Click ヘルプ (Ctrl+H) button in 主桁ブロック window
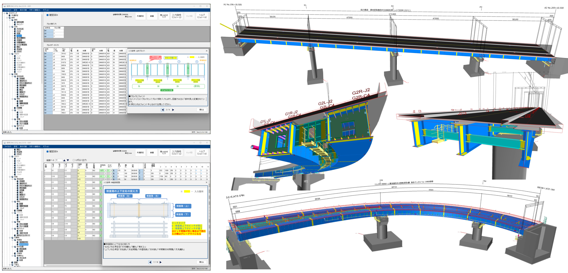The width and height of the screenshot is (568, 273). (202, 16)
